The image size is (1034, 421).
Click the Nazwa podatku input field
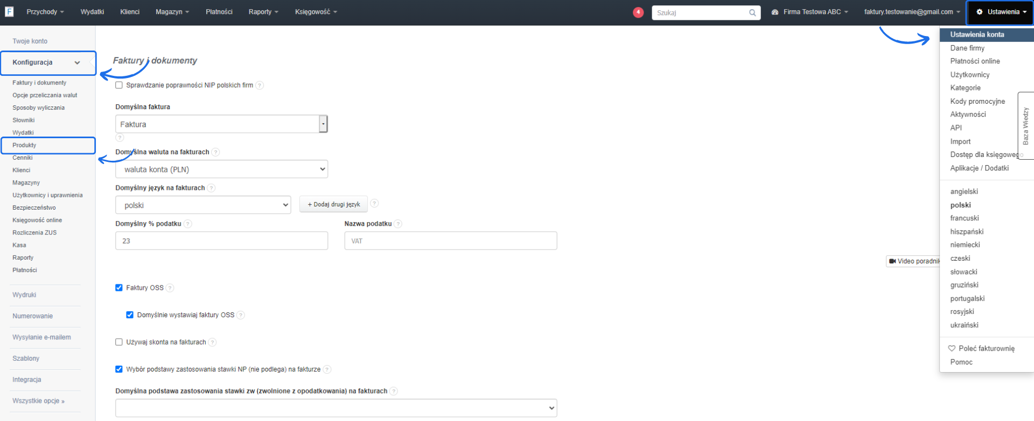451,241
